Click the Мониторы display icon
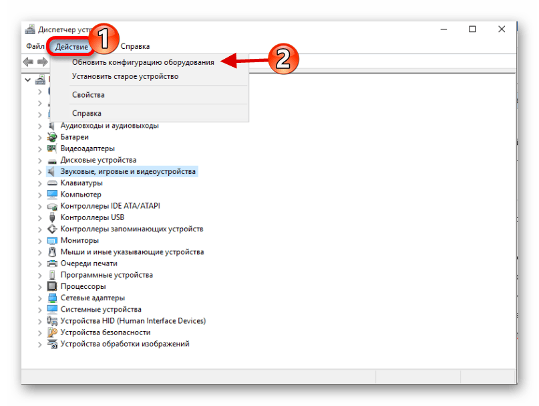The image size is (539, 406). click(x=52, y=240)
